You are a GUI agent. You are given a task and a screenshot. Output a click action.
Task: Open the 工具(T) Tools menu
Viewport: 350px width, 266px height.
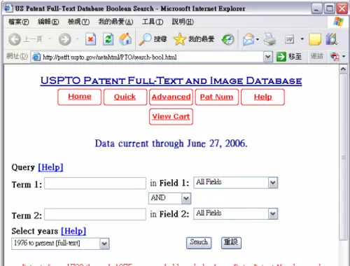tap(153, 22)
